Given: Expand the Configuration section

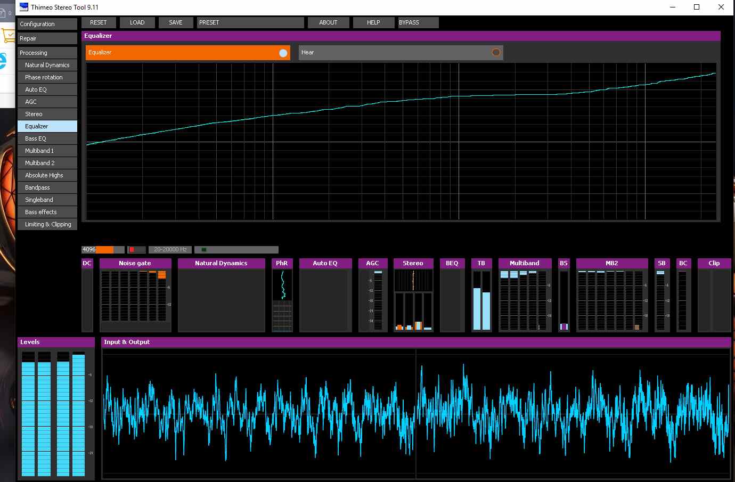Looking at the screenshot, I should coord(47,24).
